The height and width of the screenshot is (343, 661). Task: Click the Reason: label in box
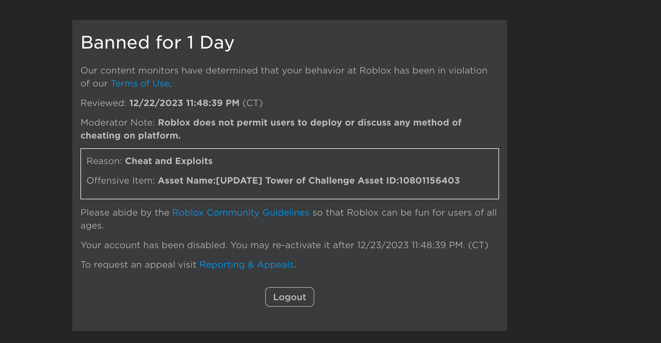coord(104,161)
